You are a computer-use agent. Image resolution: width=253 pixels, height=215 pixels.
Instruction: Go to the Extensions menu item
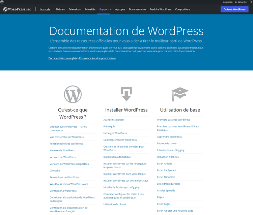[x=75, y=9]
